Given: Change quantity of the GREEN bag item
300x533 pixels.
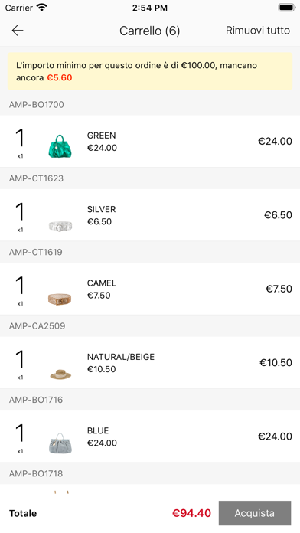Looking at the screenshot, I should pyautogui.click(x=20, y=142).
